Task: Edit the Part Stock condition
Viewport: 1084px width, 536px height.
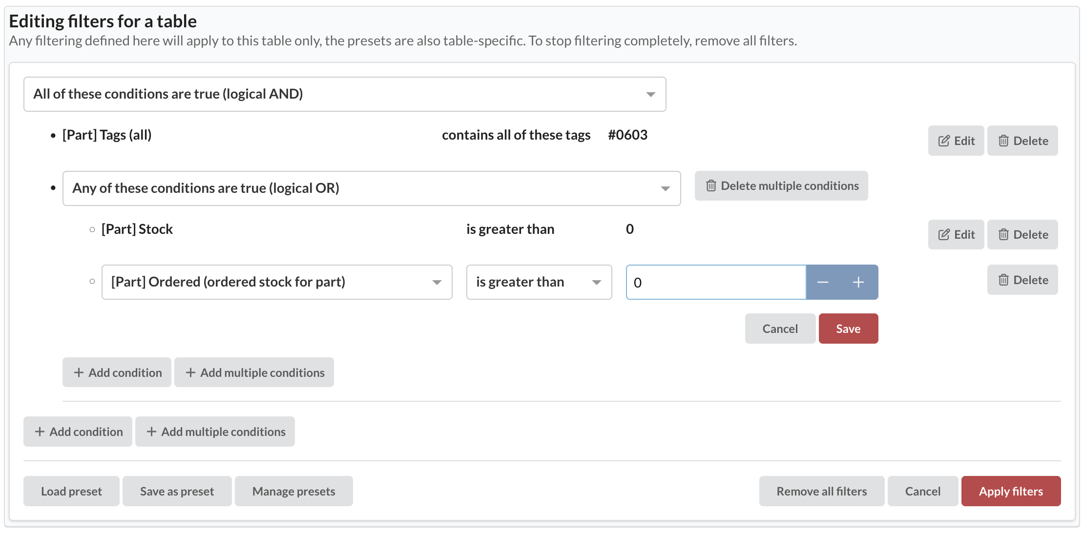Action: [956, 235]
